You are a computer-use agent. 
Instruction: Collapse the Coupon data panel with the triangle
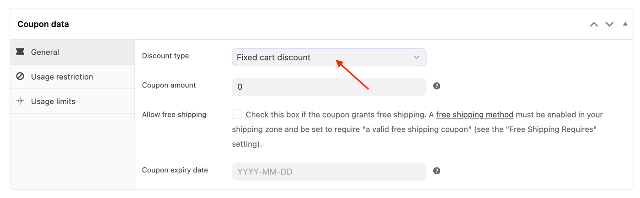(625, 24)
